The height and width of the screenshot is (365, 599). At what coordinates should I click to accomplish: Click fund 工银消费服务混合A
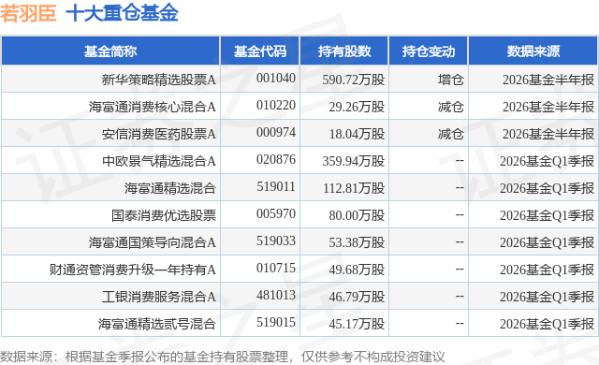[158, 297]
